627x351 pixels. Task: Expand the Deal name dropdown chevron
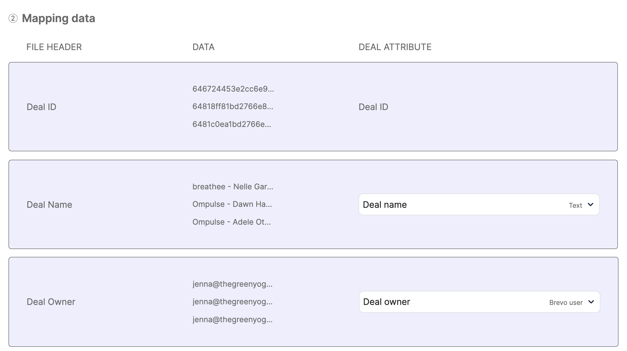click(x=590, y=205)
